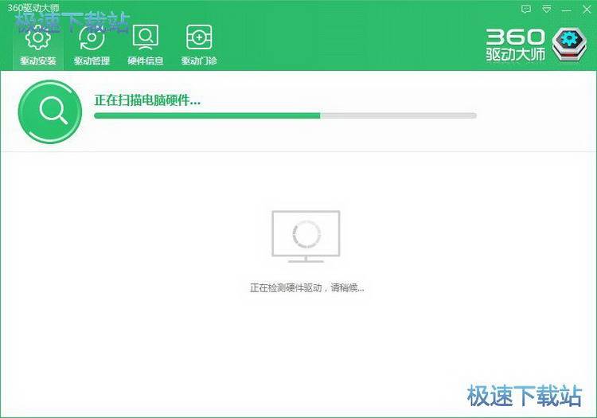Viewport: 597px width, 418px height.
Task: Minimize the 360驱动大师 window
Action: point(567,10)
